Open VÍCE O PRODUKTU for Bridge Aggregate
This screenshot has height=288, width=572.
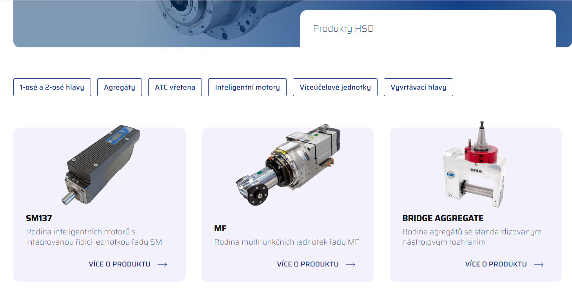point(496,264)
